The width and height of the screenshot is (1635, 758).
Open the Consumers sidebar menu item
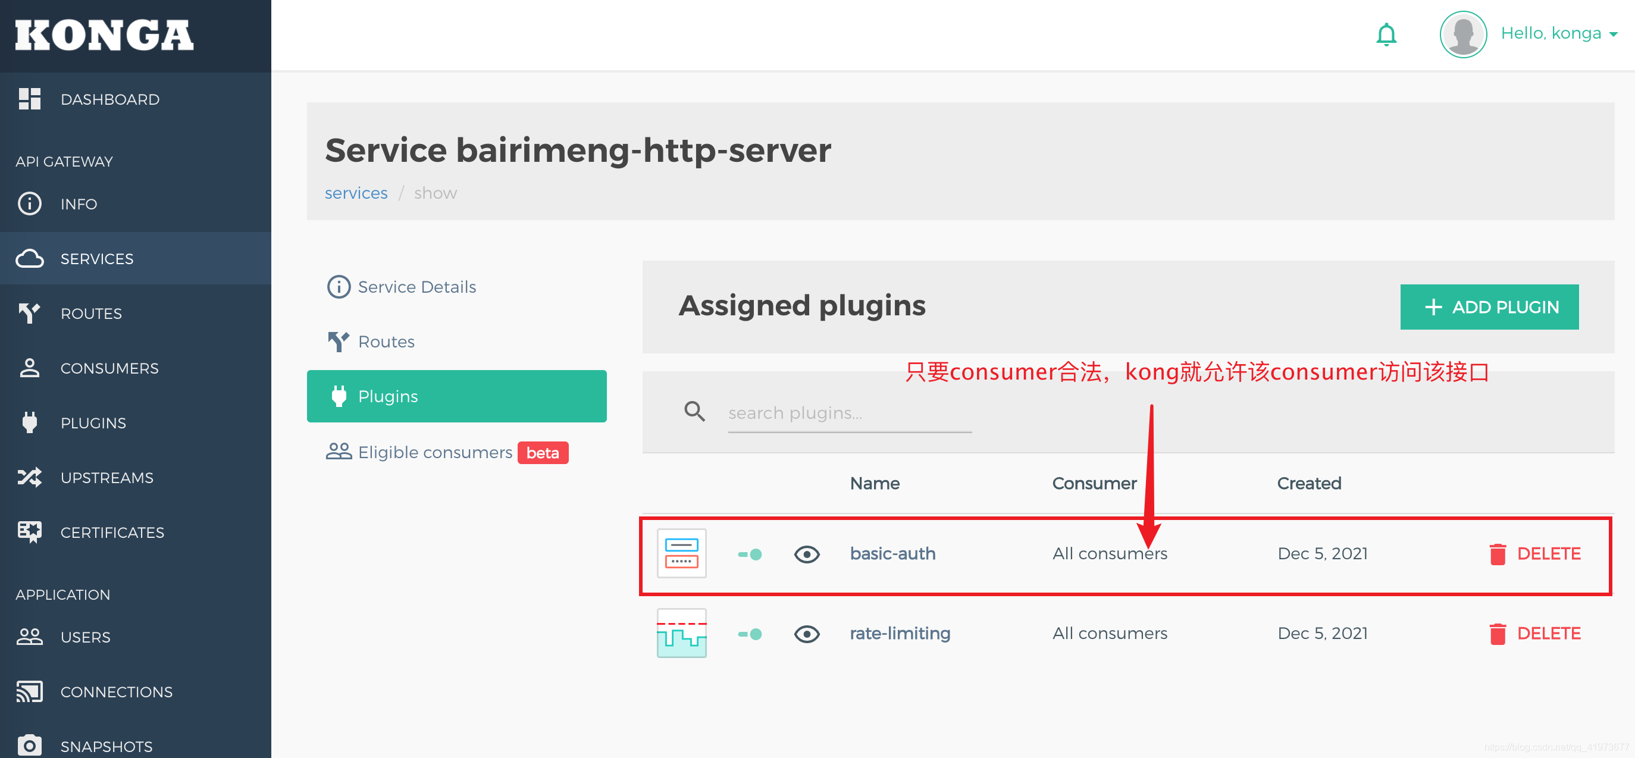point(109,368)
